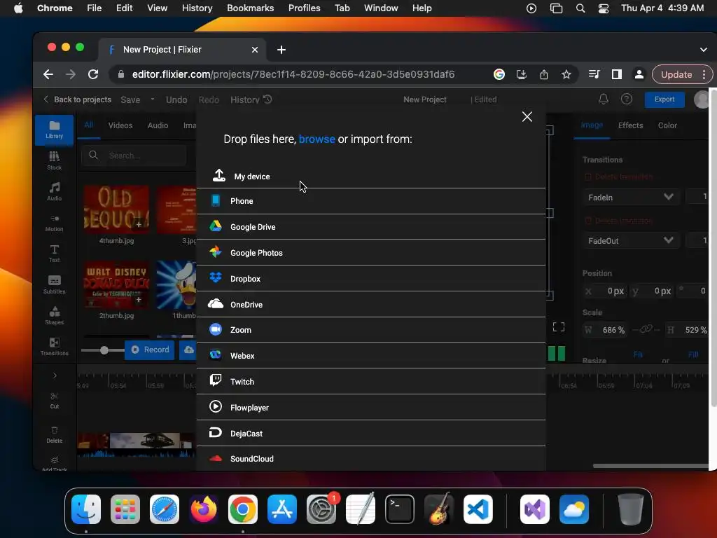Screen dimensions: 717x538
Task: Reload the page
Action: tap(93, 74)
